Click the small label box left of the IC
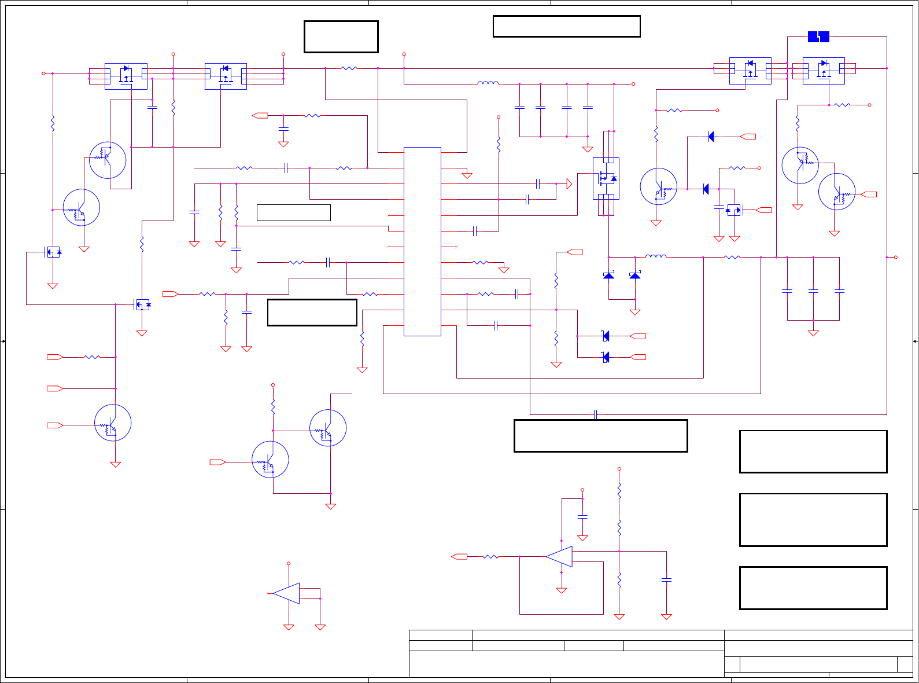The image size is (919, 683). coord(294,212)
